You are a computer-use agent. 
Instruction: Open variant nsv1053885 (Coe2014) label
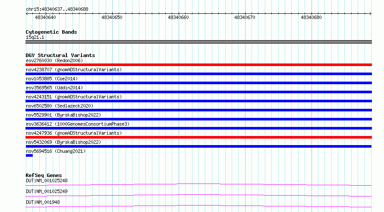pos(52,79)
